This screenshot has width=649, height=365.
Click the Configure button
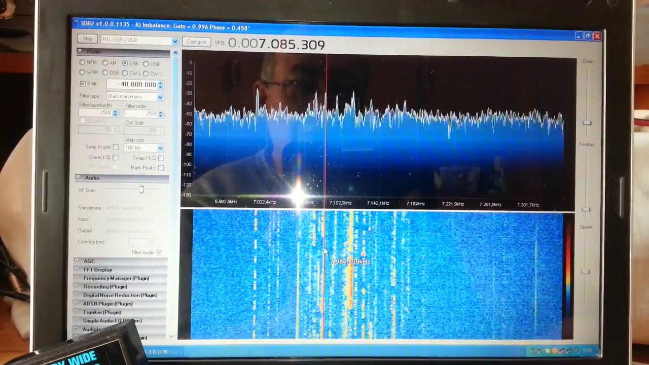196,42
